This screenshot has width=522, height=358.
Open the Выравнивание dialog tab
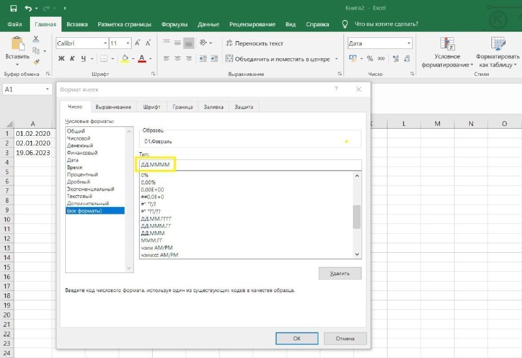pyautogui.click(x=113, y=107)
